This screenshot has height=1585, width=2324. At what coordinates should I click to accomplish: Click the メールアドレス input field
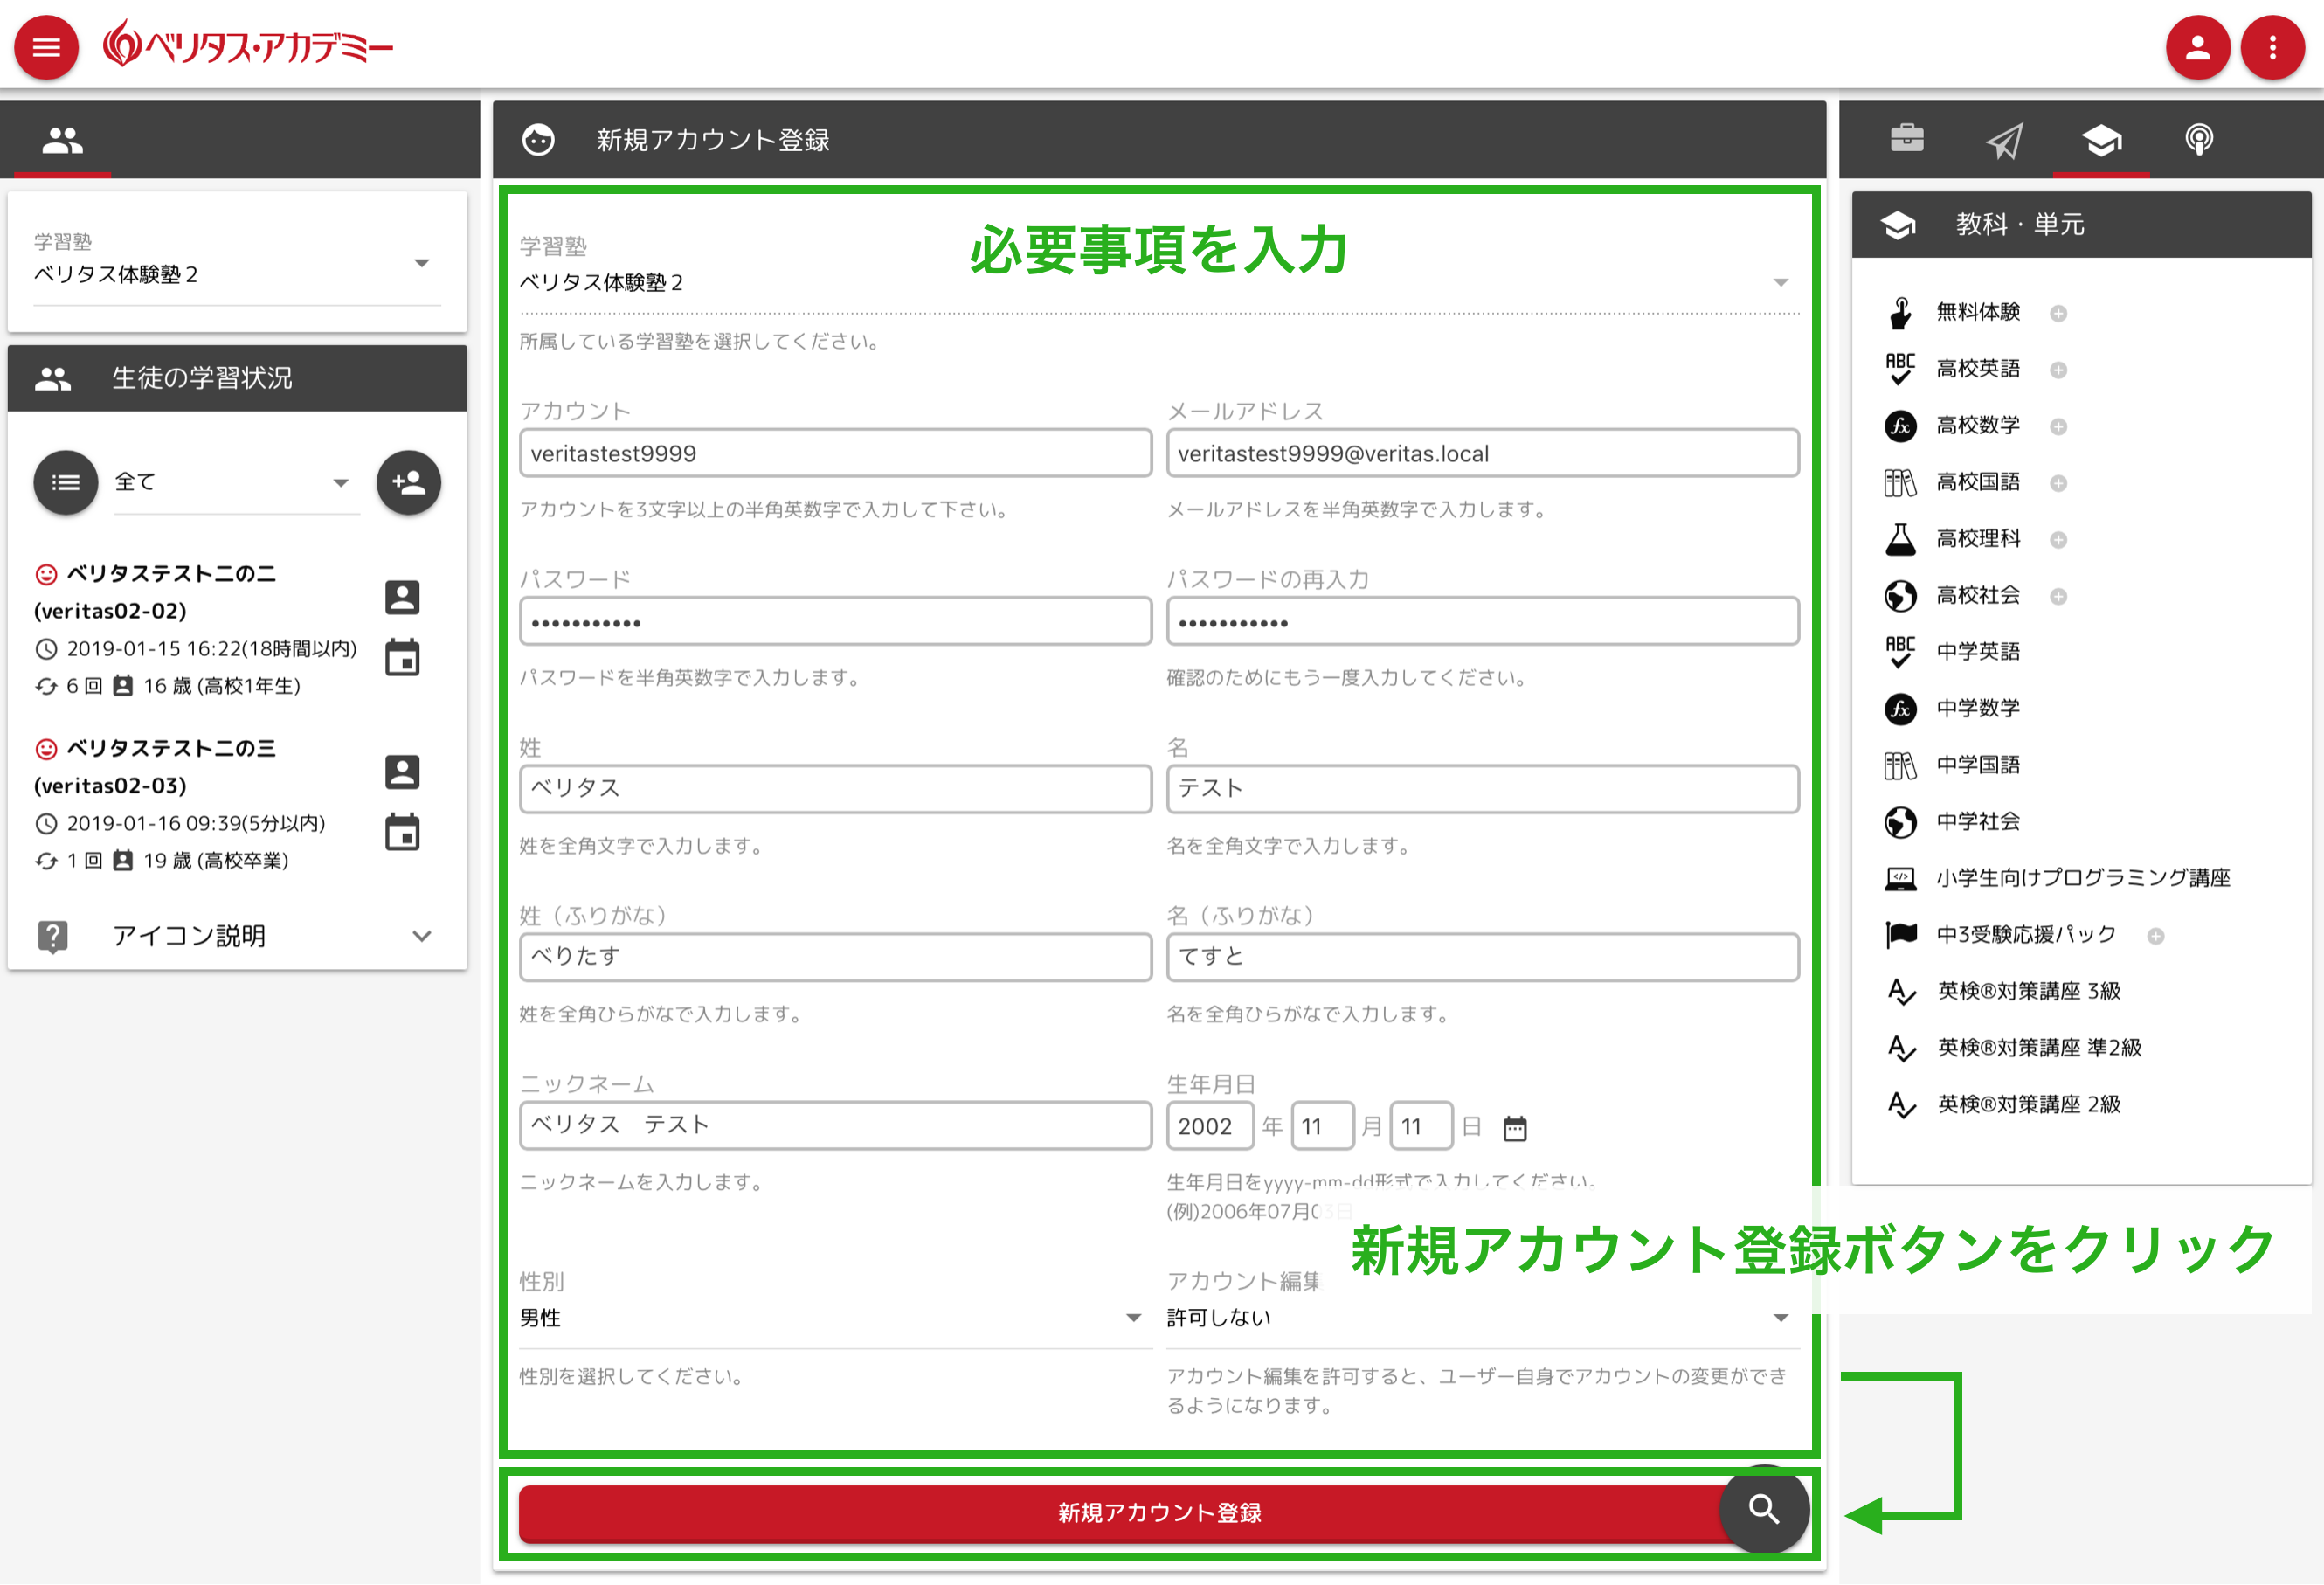click(1482, 453)
